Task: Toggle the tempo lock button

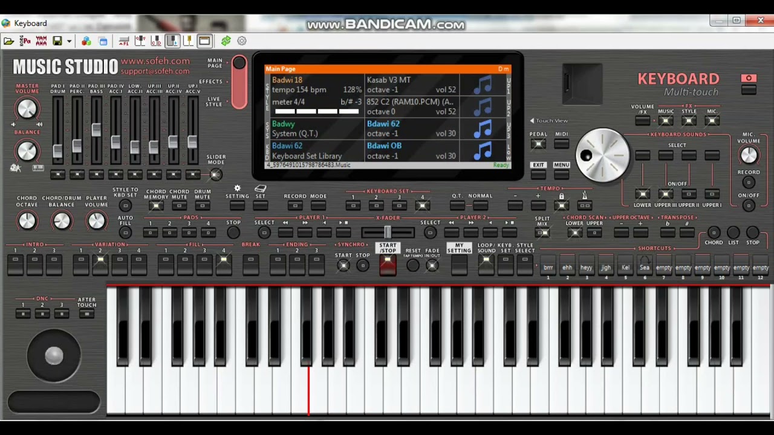Action: (561, 205)
